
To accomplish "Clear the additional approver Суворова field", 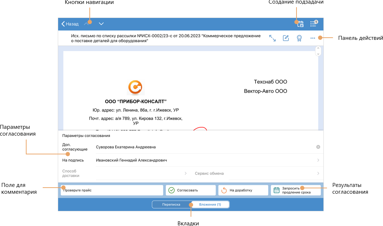I will pos(318,147).
